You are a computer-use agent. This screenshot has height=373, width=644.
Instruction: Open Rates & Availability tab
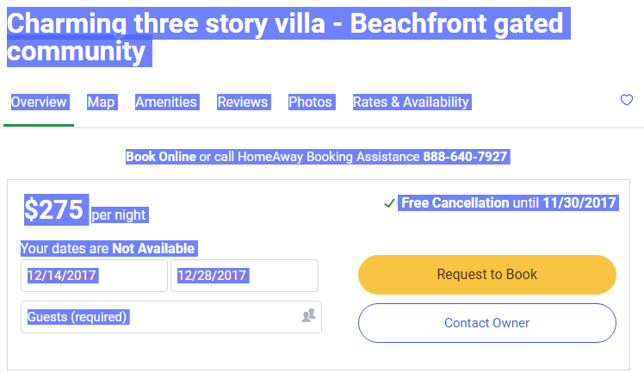click(412, 102)
